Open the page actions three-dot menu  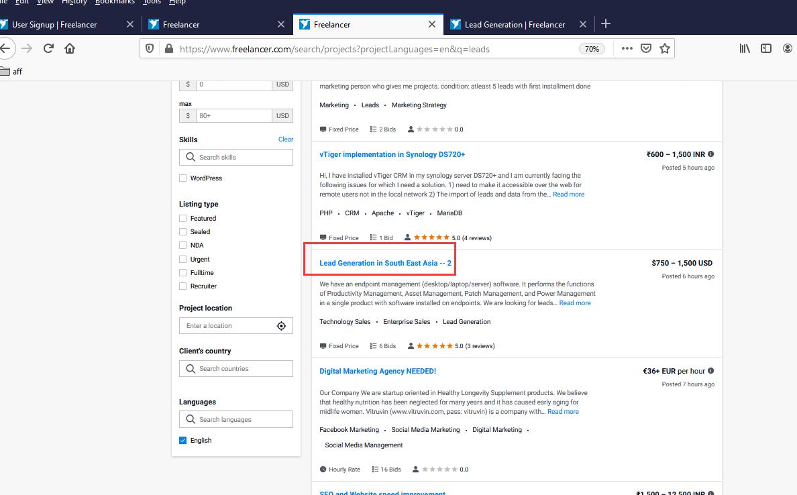(x=627, y=48)
